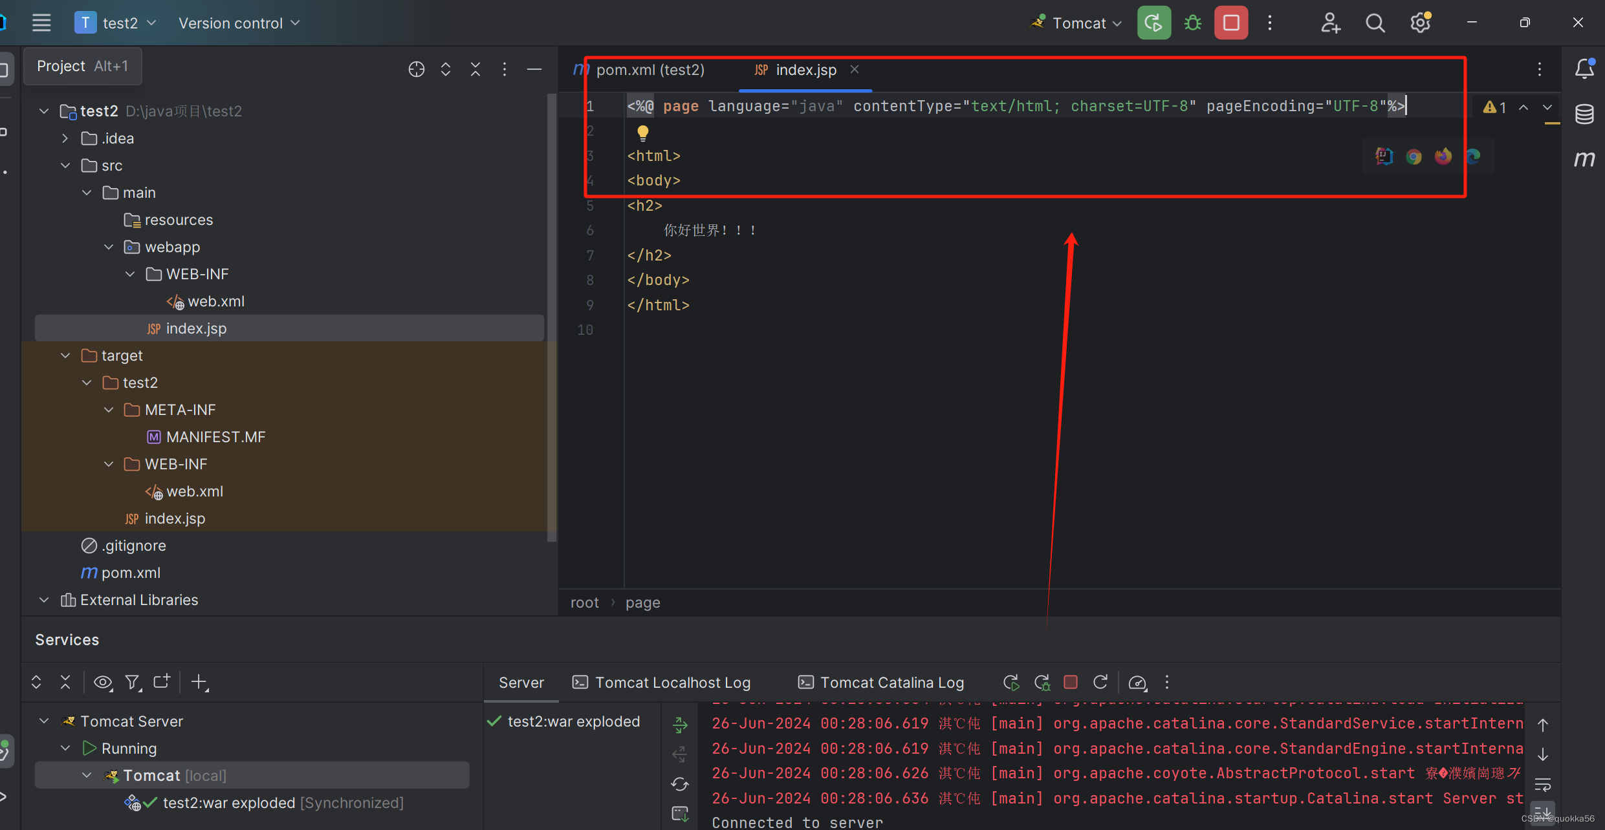Select opened file with the crosshair icon
Screen dimensions: 1605x830
(x=417, y=69)
